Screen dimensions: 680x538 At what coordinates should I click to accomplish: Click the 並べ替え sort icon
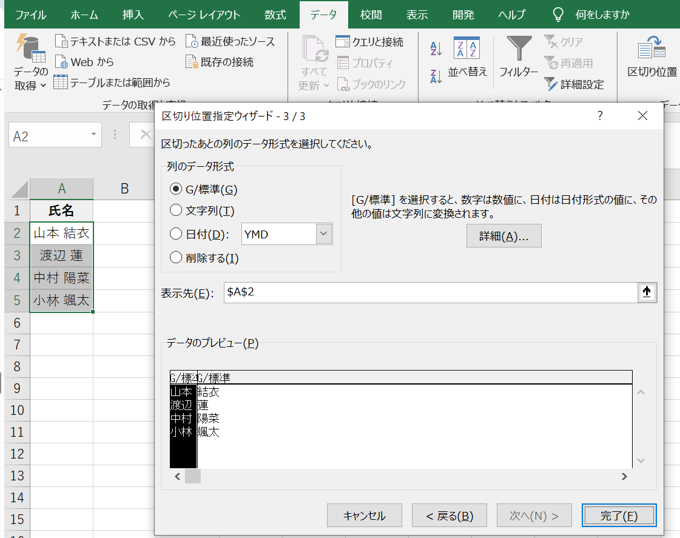[467, 49]
